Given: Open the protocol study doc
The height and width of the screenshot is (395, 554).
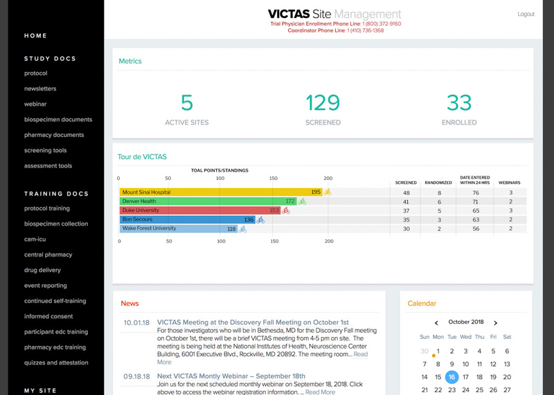Looking at the screenshot, I should [36, 73].
